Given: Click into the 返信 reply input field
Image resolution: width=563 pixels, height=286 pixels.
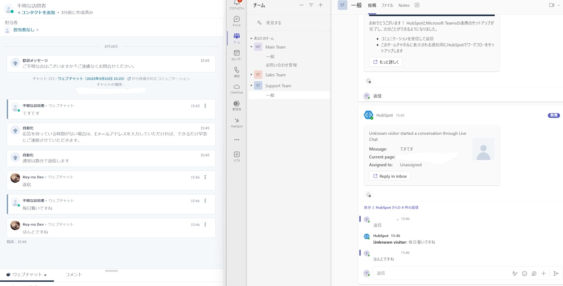Looking at the screenshot, I should [441, 273].
